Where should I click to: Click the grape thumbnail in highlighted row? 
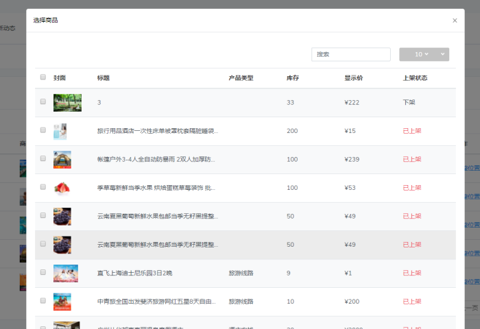tap(62, 245)
